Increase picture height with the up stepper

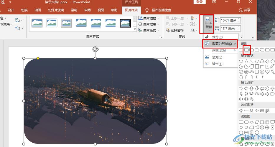click(239, 19)
